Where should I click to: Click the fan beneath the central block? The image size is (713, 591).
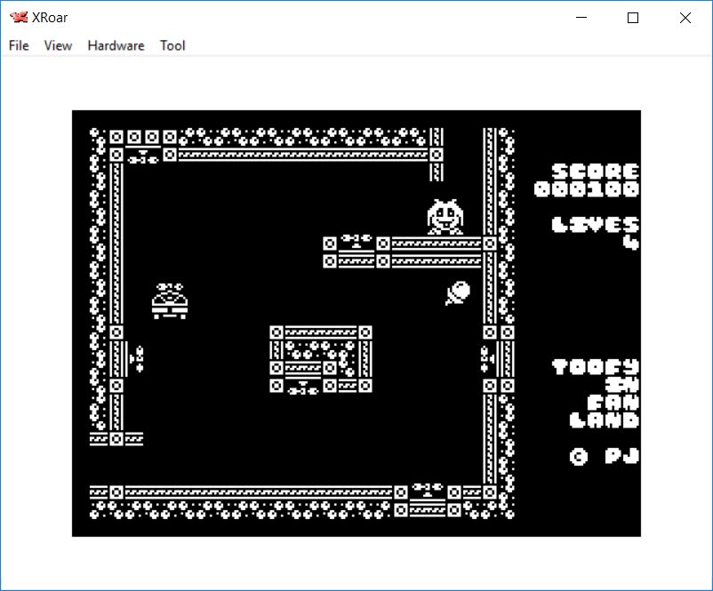point(302,387)
